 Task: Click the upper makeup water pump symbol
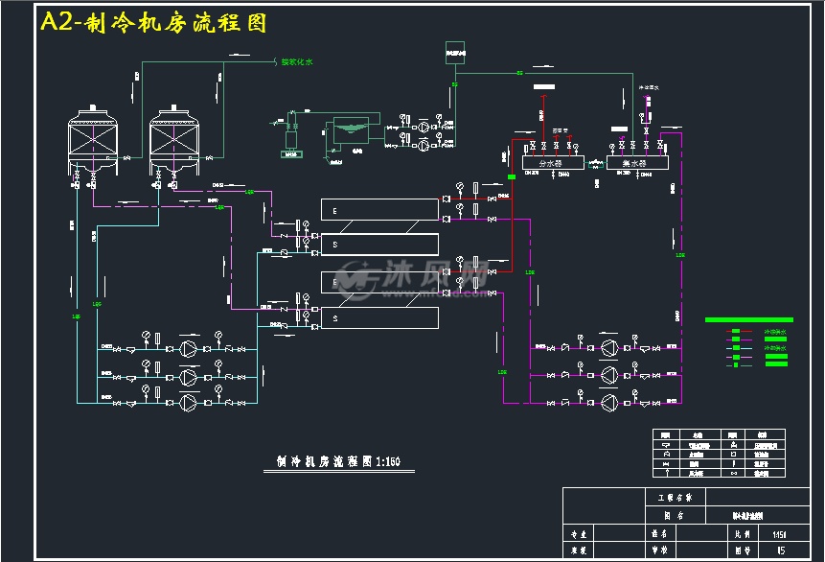pos(424,127)
